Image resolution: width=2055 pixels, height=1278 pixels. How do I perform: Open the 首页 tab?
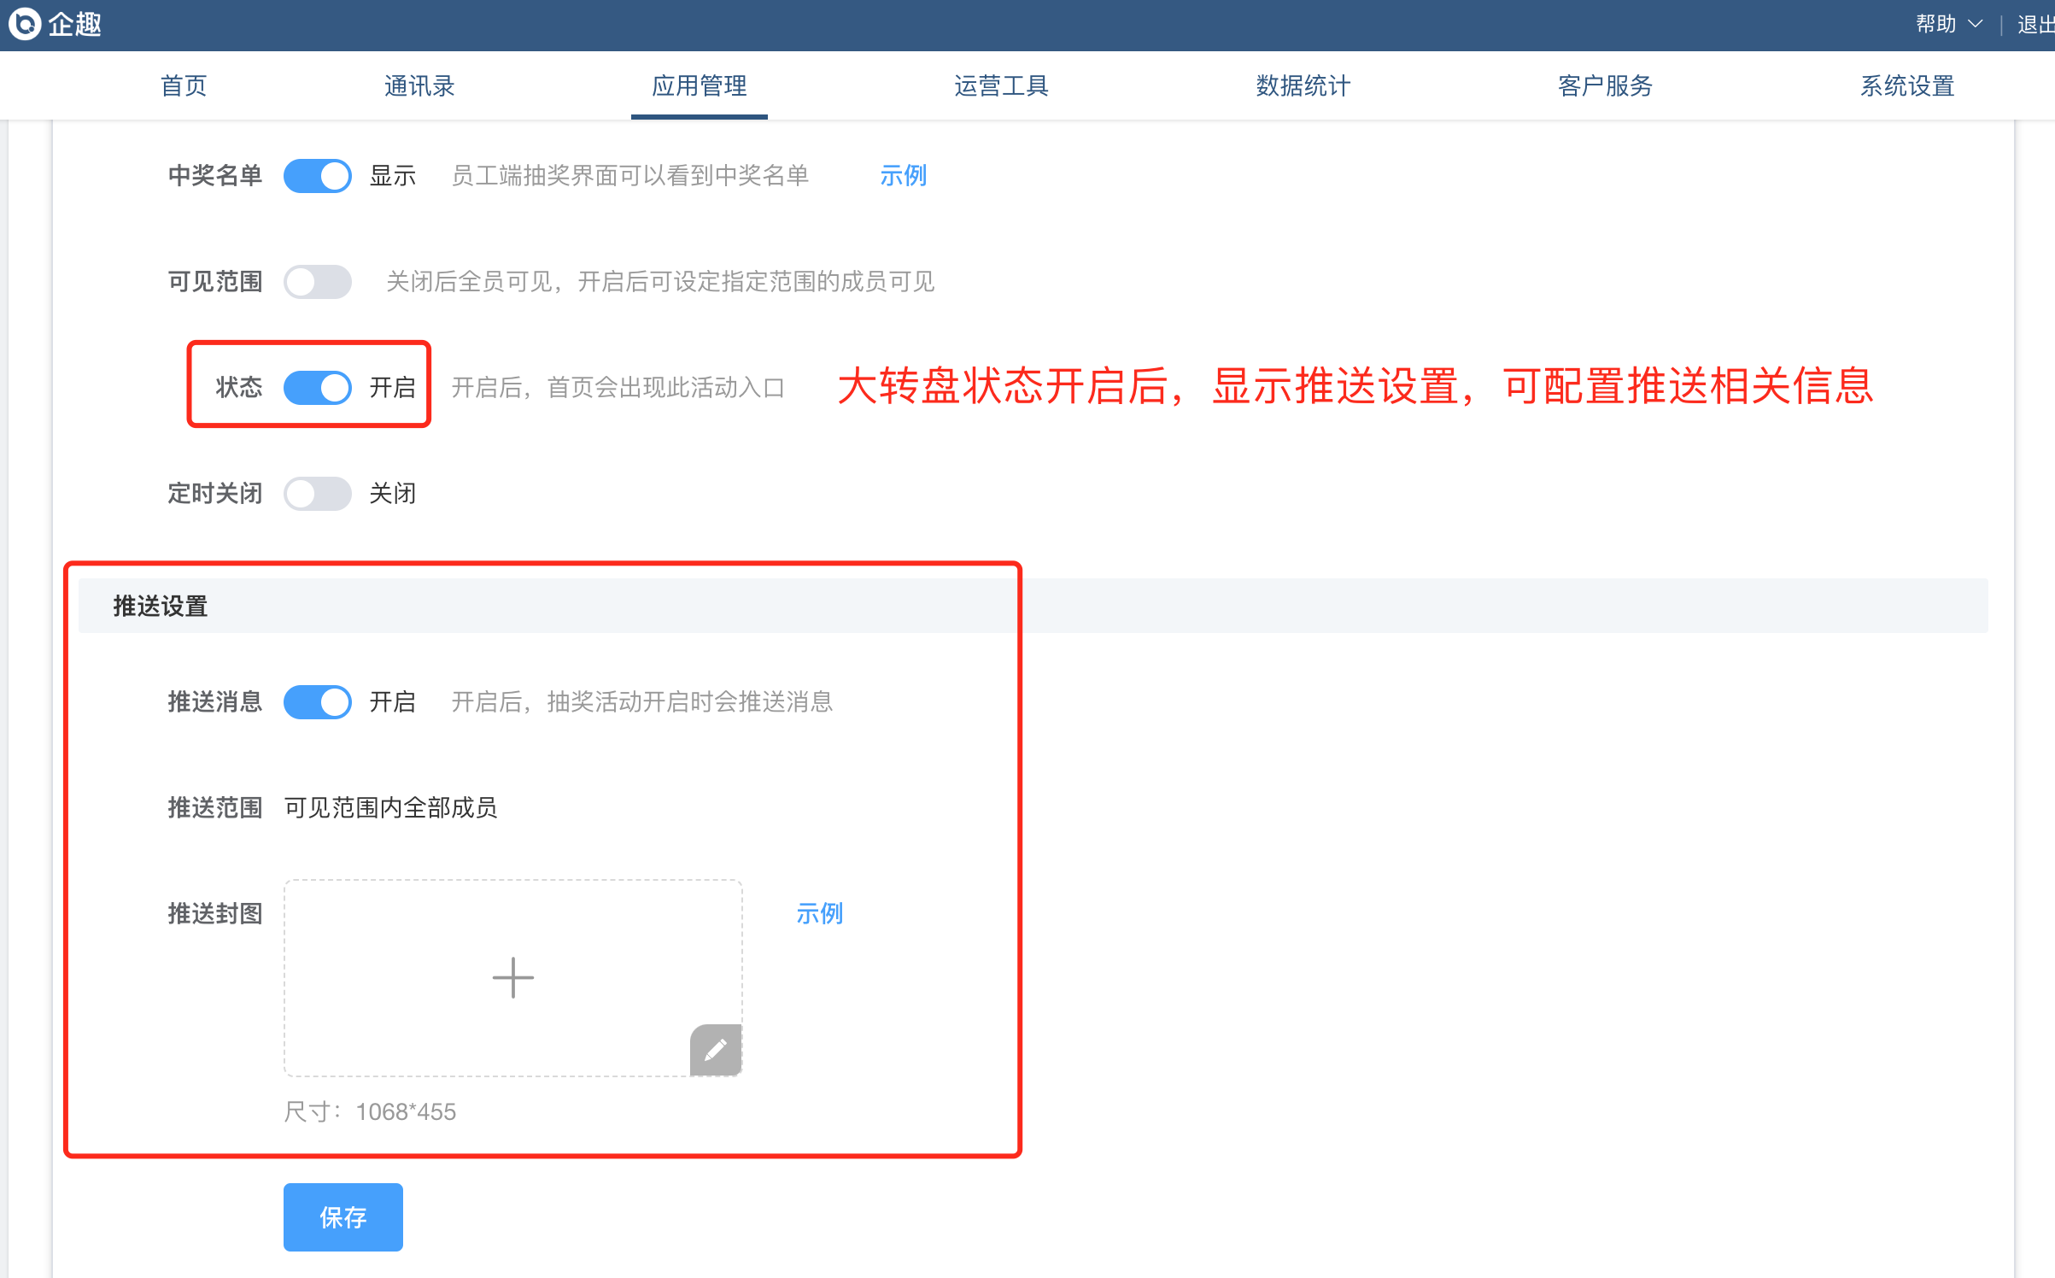point(184,85)
